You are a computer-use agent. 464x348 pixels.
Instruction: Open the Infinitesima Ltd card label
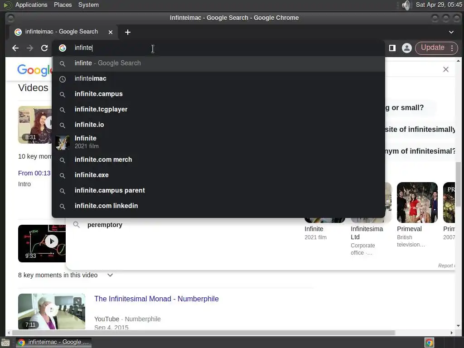pos(367,233)
